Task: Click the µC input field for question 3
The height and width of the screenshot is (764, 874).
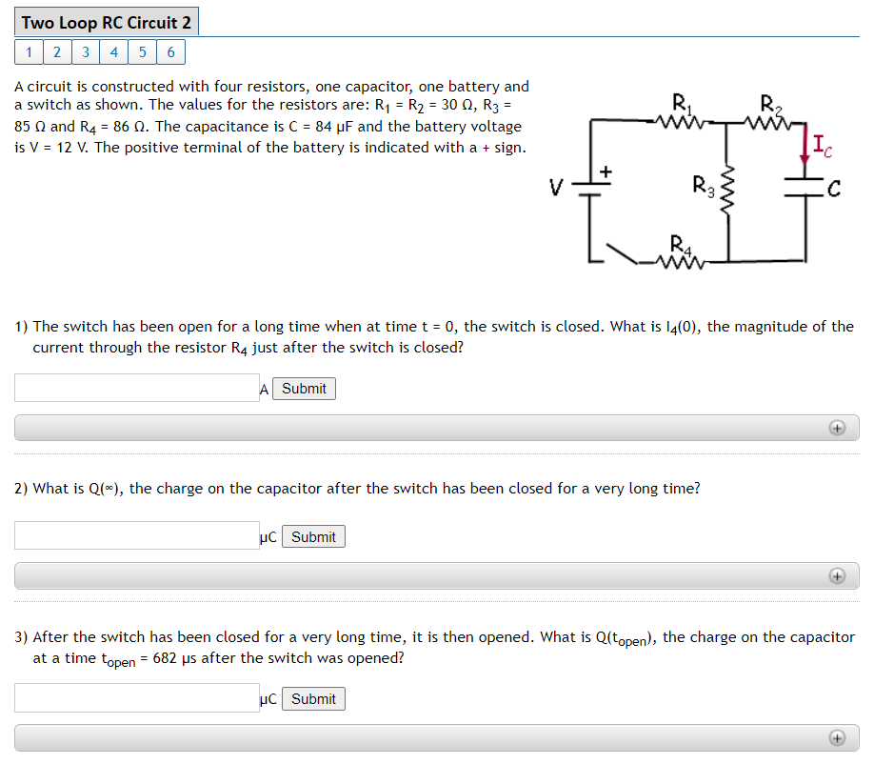Action: (136, 698)
